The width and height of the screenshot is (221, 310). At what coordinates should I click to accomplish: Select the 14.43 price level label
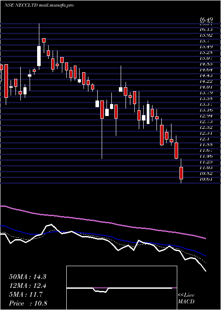coord(206,75)
